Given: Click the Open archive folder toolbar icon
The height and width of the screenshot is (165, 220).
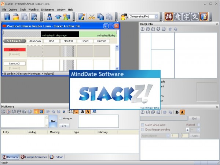Looking at the screenshot, I should 16,17.
